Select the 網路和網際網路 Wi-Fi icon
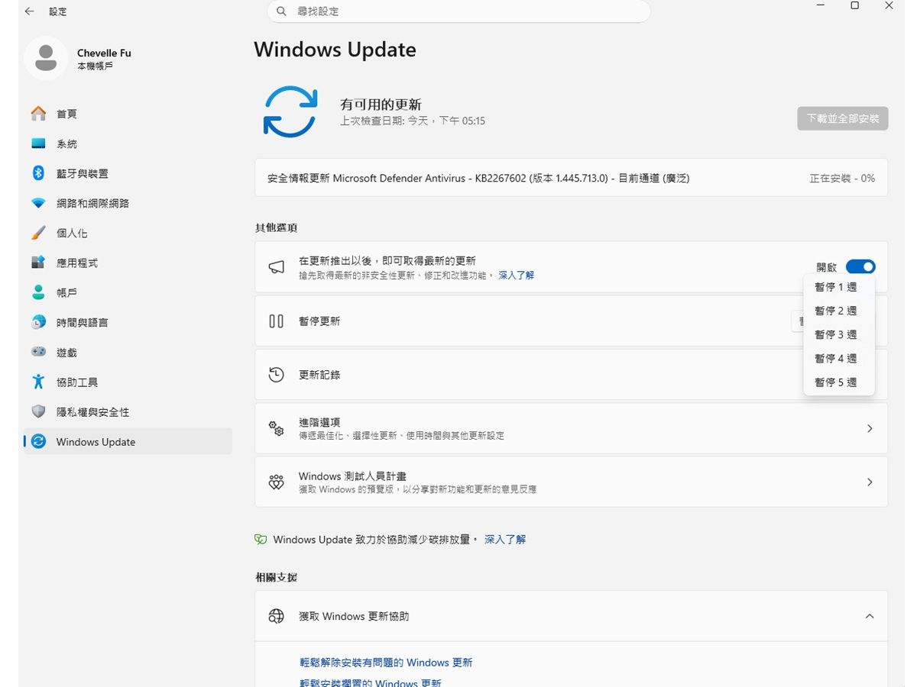 point(38,203)
